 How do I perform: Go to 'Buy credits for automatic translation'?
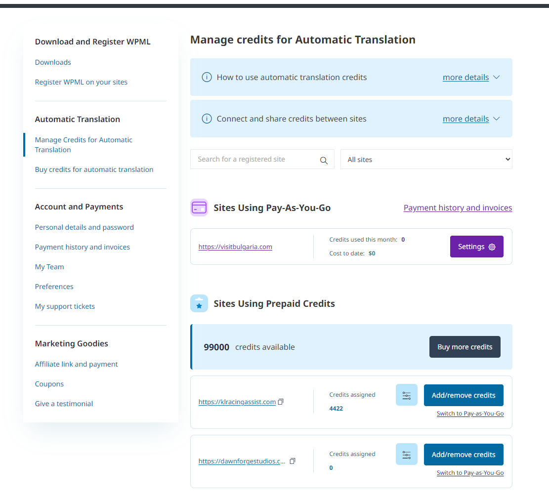tap(94, 169)
